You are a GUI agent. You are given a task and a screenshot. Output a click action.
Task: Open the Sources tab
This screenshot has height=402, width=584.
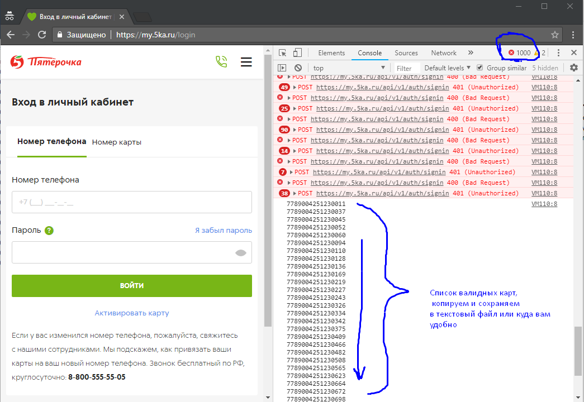coord(406,53)
